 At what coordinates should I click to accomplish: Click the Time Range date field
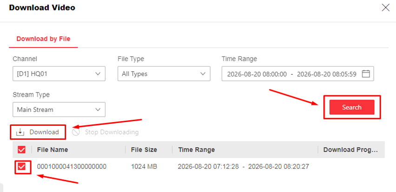coord(298,74)
